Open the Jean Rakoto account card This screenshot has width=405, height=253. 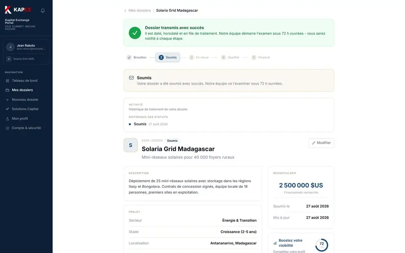click(26, 47)
